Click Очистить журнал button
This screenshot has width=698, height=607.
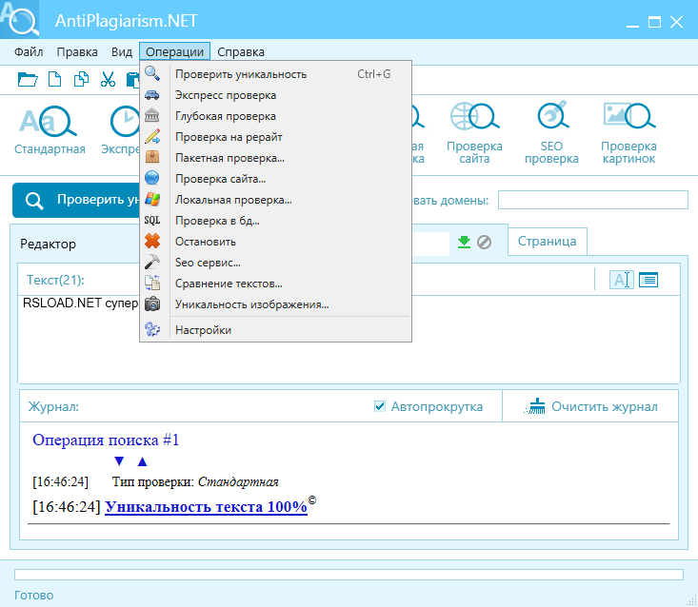(x=590, y=406)
